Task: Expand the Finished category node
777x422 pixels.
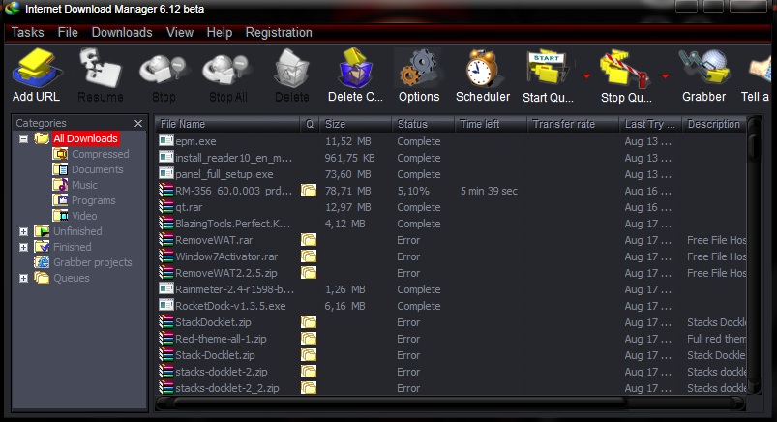Action: coord(23,247)
